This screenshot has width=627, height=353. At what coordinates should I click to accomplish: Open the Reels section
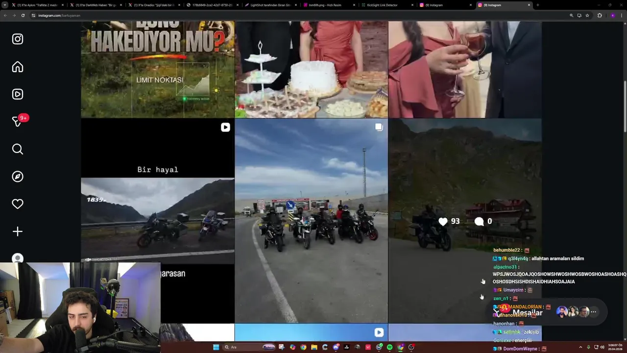coord(18,94)
